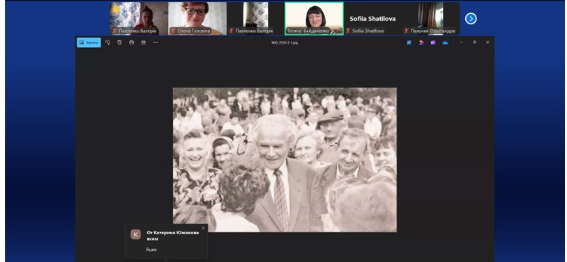
Task: Click the IMG_9595-2-3.jpg file name title
Action: [285, 42]
